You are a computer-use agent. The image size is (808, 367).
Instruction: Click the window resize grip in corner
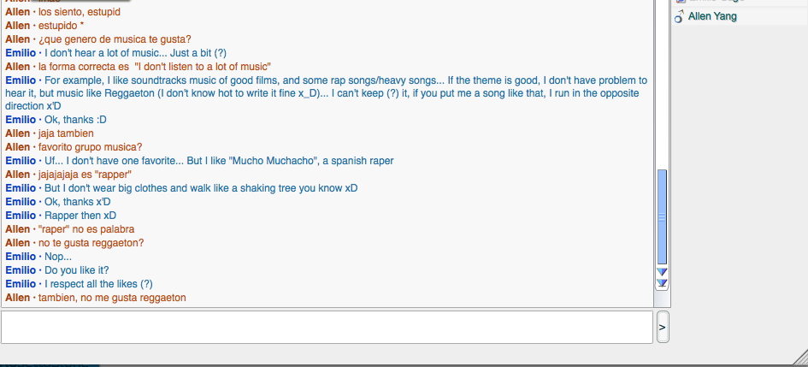click(x=799, y=358)
